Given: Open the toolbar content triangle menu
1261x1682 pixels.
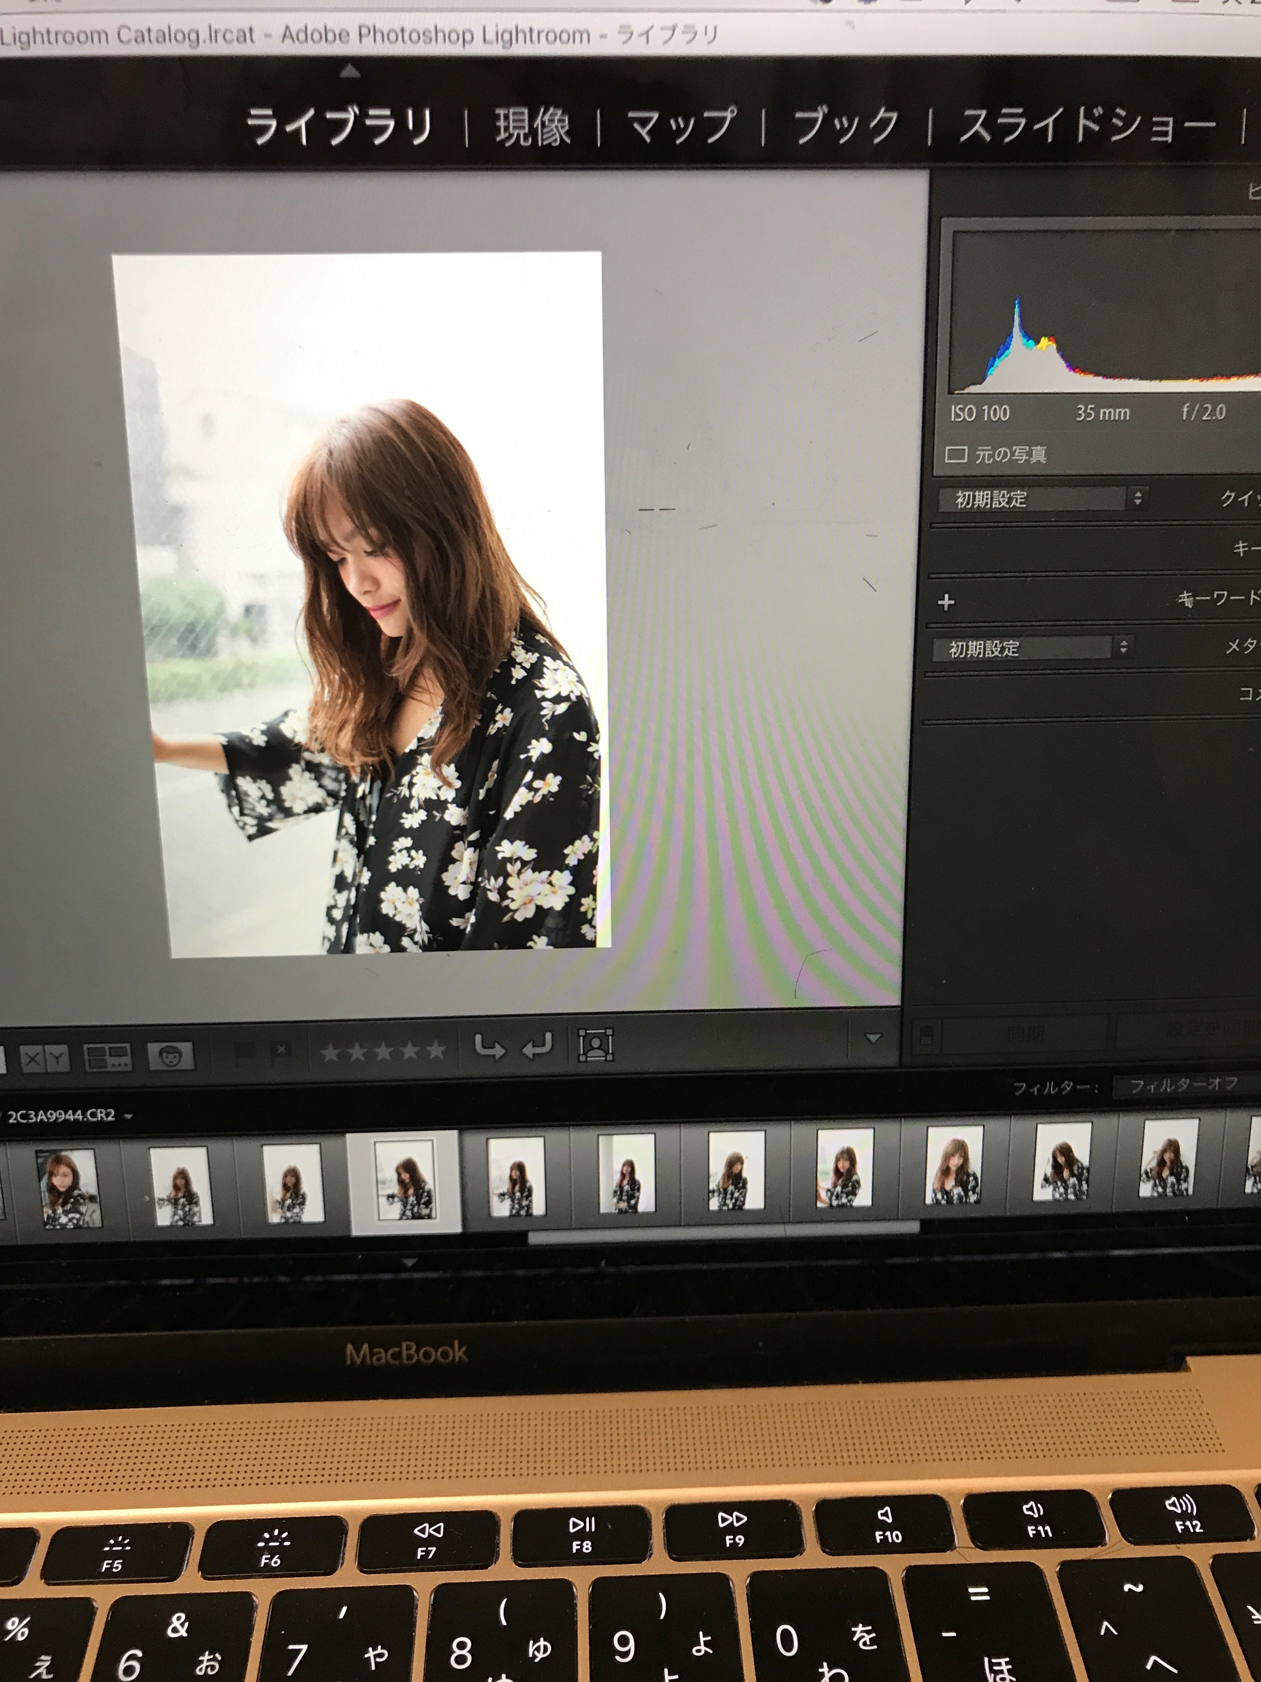Looking at the screenshot, I should (873, 1038).
